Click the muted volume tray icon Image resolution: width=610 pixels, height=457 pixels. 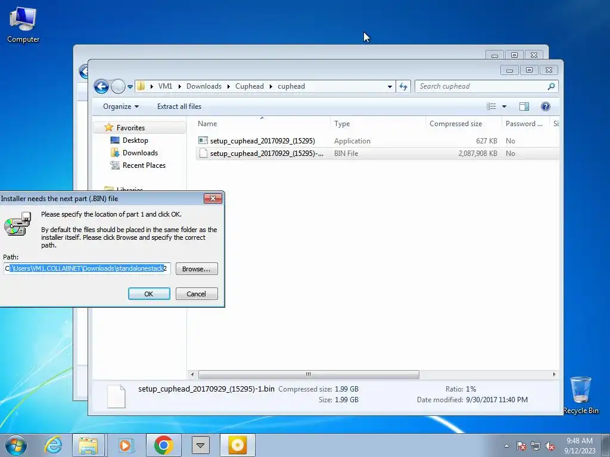(x=550, y=446)
